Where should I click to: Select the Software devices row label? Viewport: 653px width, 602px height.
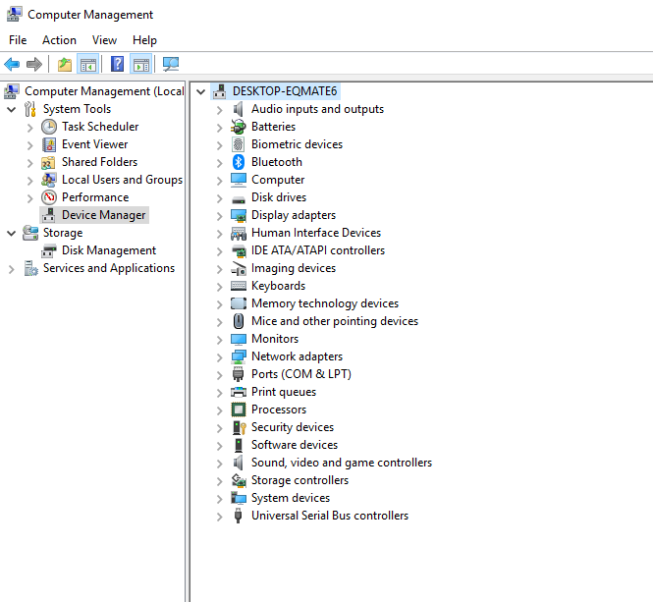click(295, 445)
